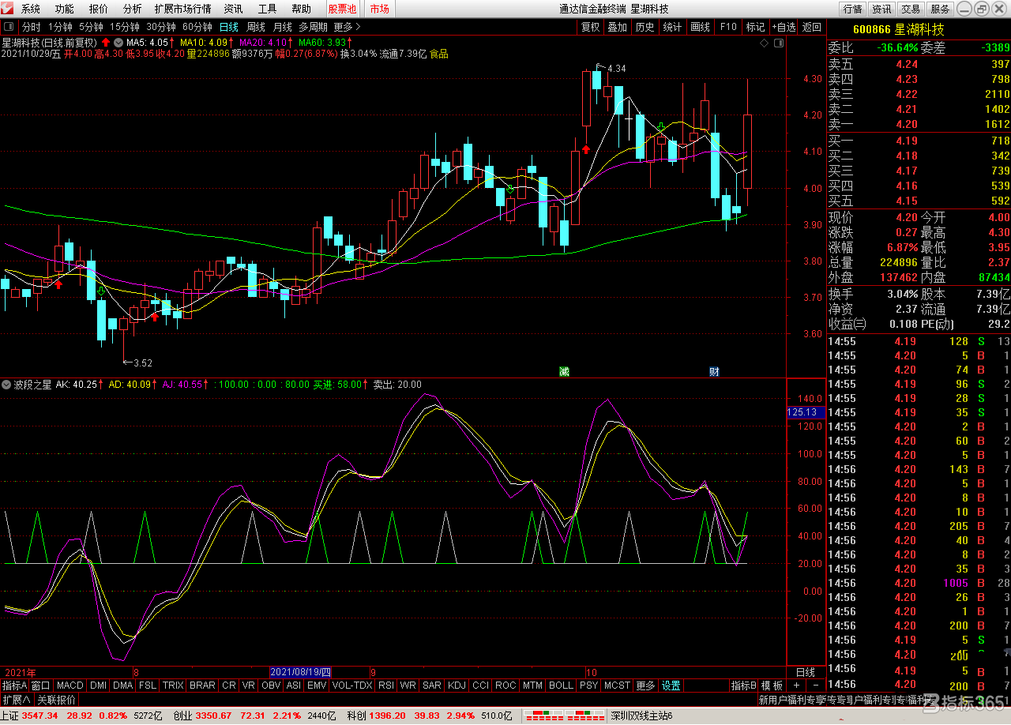Click the 指标A tab
This screenshot has width=1011, height=725.
point(14,686)
